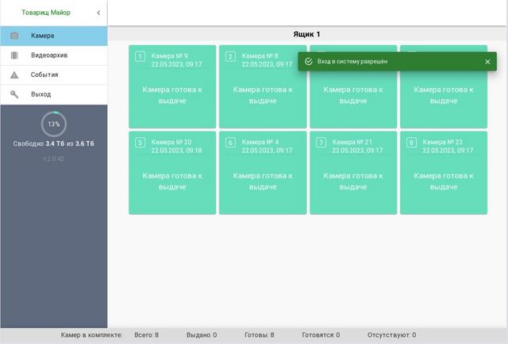Select the Камера № 8 tile

[x=263, y=95]
